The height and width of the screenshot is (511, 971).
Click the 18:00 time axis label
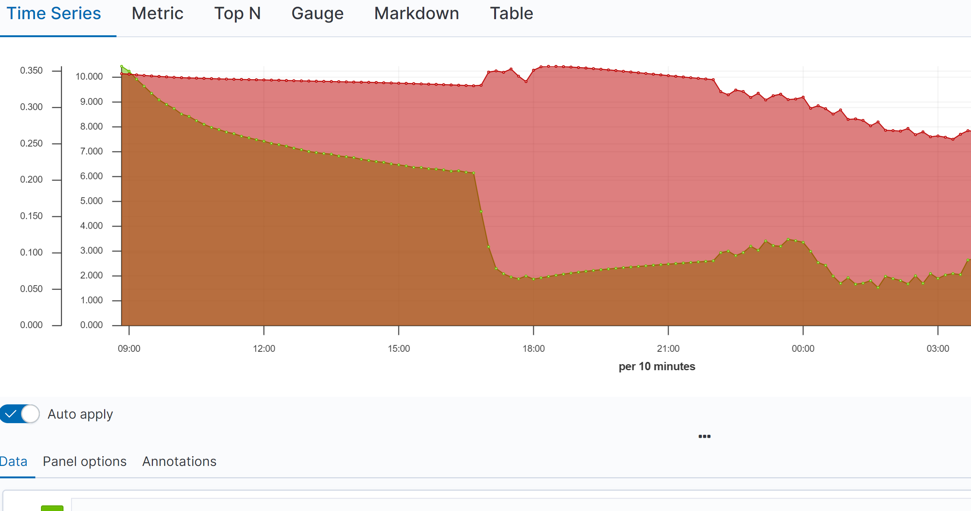click(x=533, y=349)
